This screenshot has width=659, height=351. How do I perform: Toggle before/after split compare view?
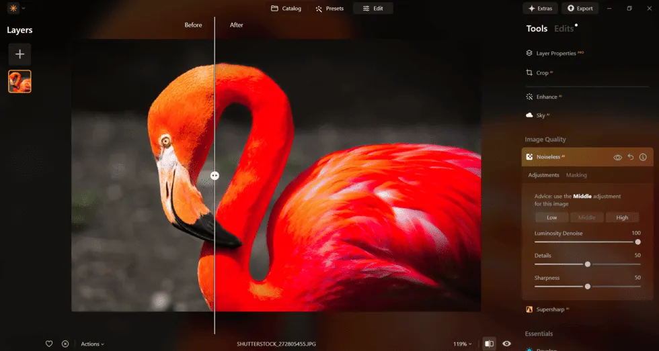point(489,344)
